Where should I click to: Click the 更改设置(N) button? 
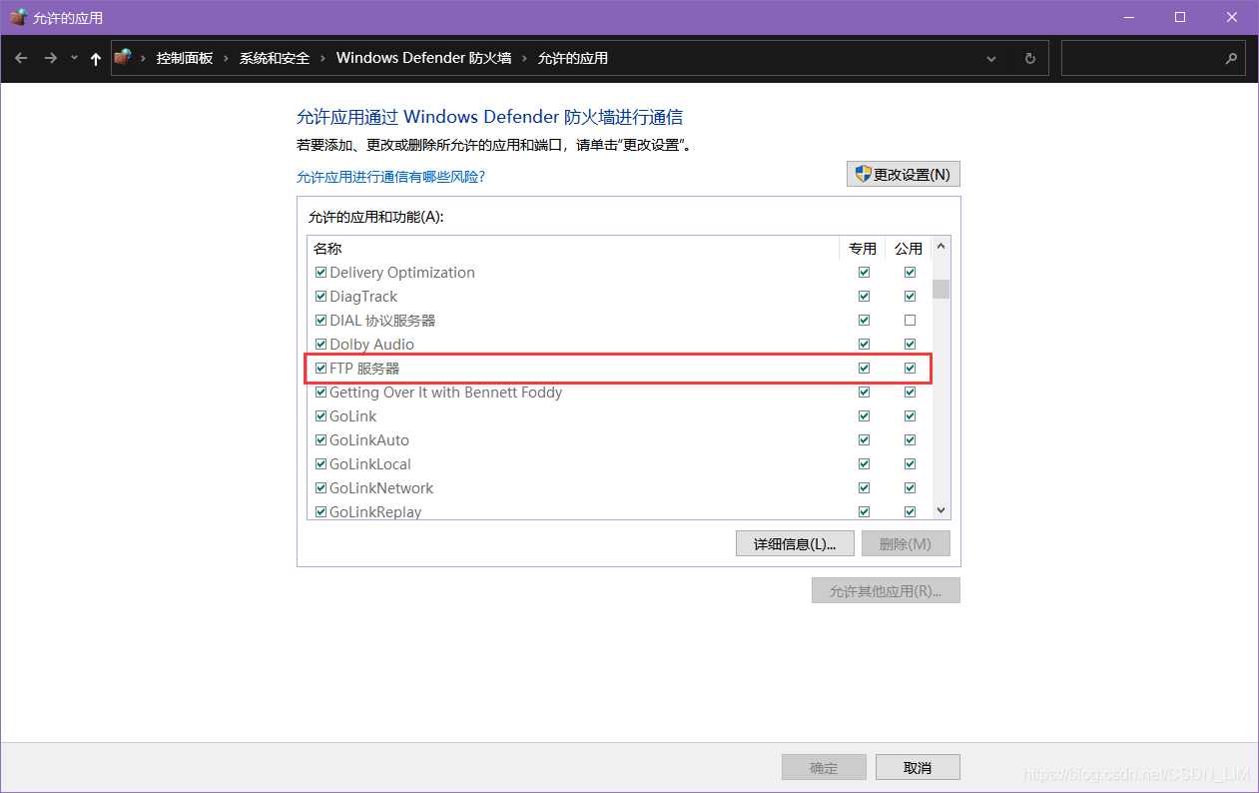[904, 174]
